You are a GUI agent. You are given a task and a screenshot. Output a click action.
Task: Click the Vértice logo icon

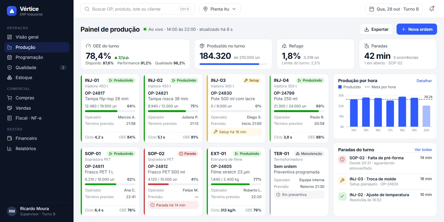(x=12, y=11)
